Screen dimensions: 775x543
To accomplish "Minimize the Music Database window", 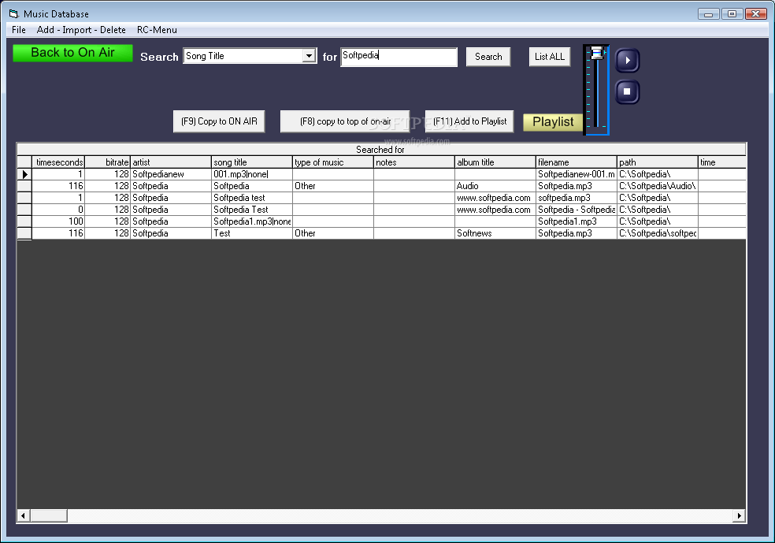I will point(708,14).
